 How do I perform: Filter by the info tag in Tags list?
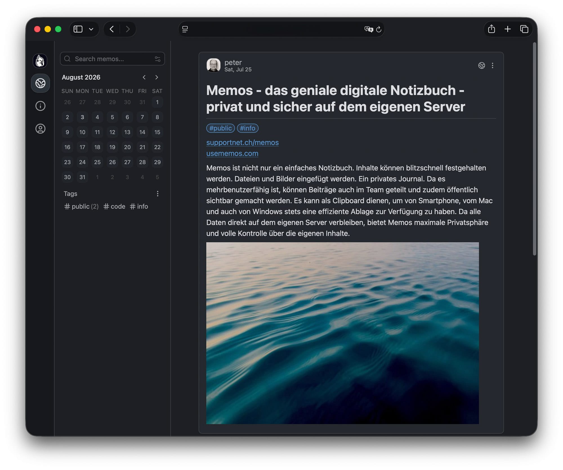[x=139, y=206]
